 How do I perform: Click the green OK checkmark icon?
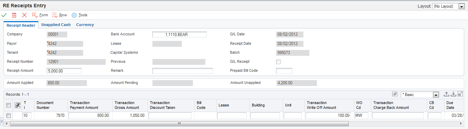4,15
